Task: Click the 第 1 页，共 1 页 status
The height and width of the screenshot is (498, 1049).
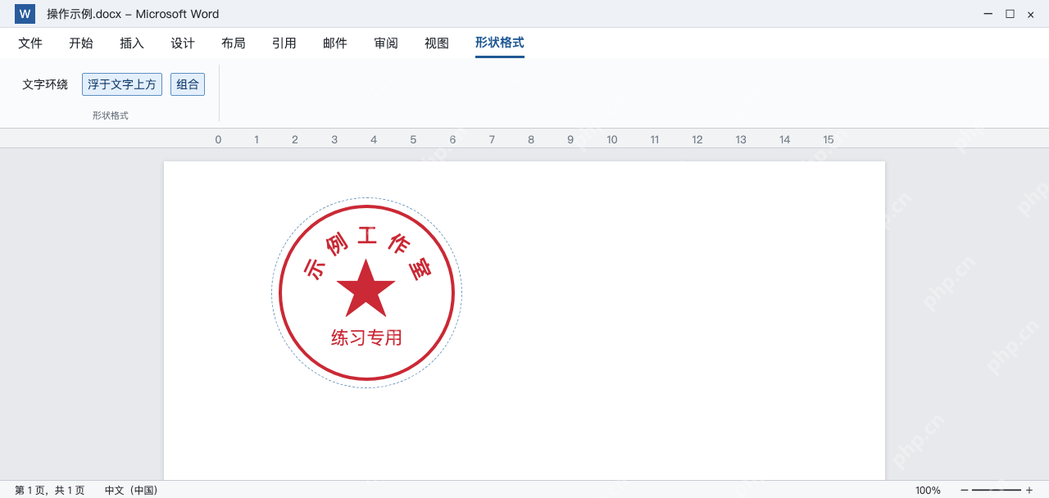Action: tap(49, 490)
